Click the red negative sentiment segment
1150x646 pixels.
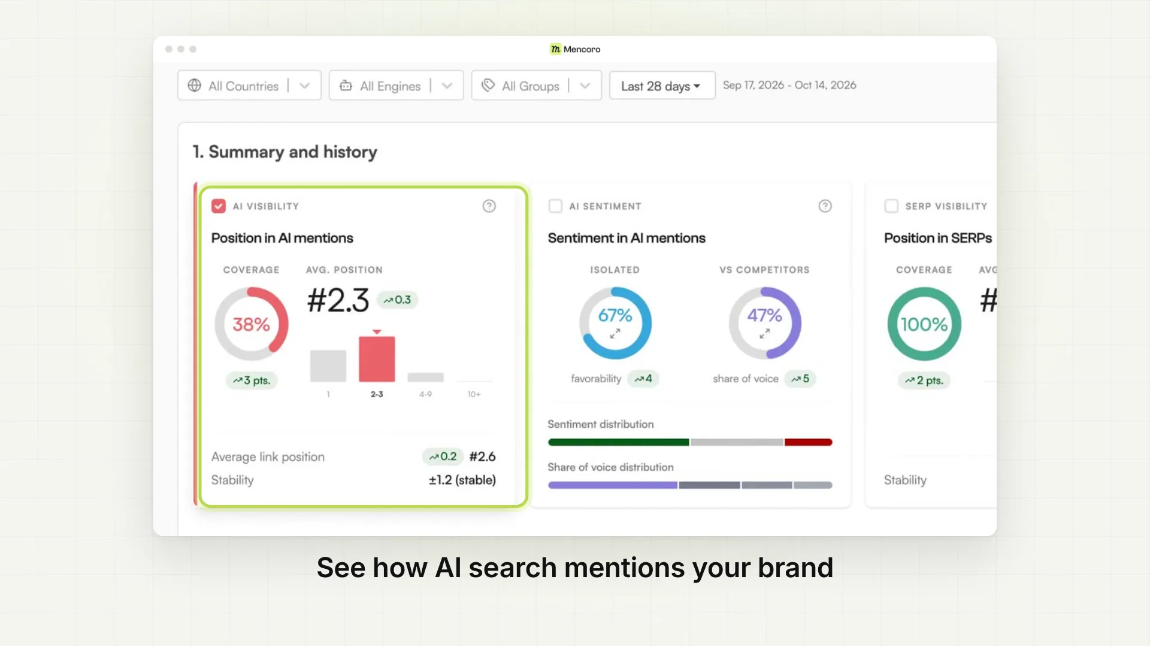[809, 443]
